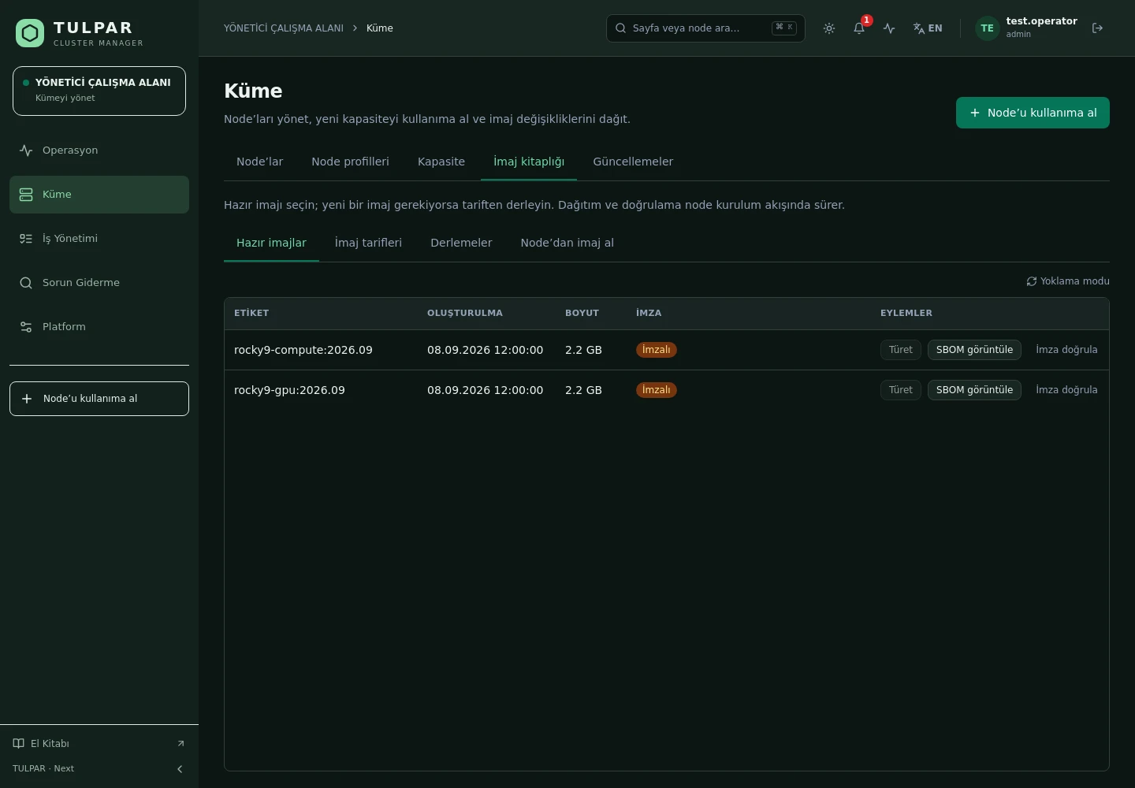Screen dimensions: 1135x788
Task: Click Türet for rocky9-compute:2026.09
Action: [x=901, y=350]
